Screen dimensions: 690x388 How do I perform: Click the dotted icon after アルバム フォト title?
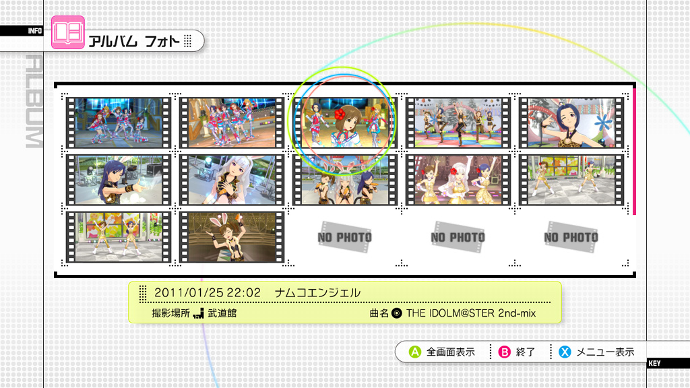(x=188, y=41)
